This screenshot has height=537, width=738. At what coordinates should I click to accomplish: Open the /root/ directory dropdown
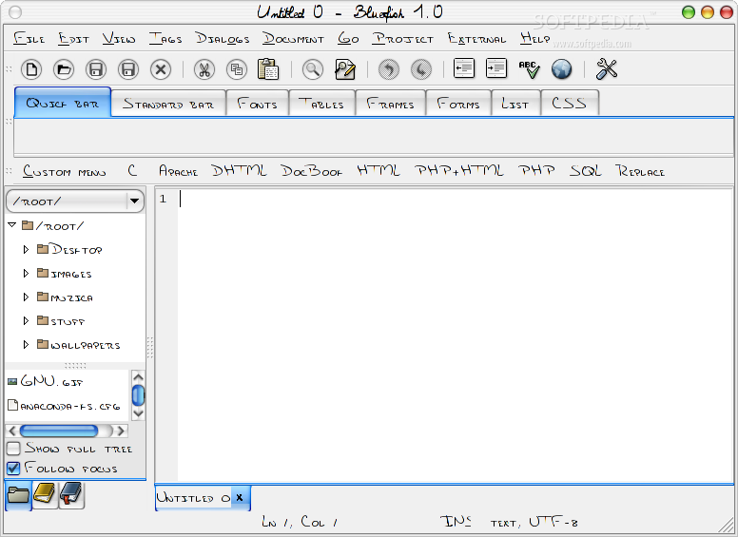click(134, 201)
